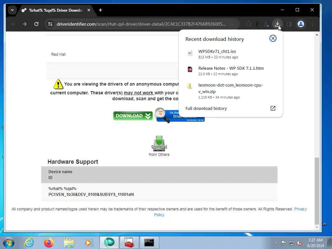Close the Driver Download tab
332x249 pixels.
point(89,10)
